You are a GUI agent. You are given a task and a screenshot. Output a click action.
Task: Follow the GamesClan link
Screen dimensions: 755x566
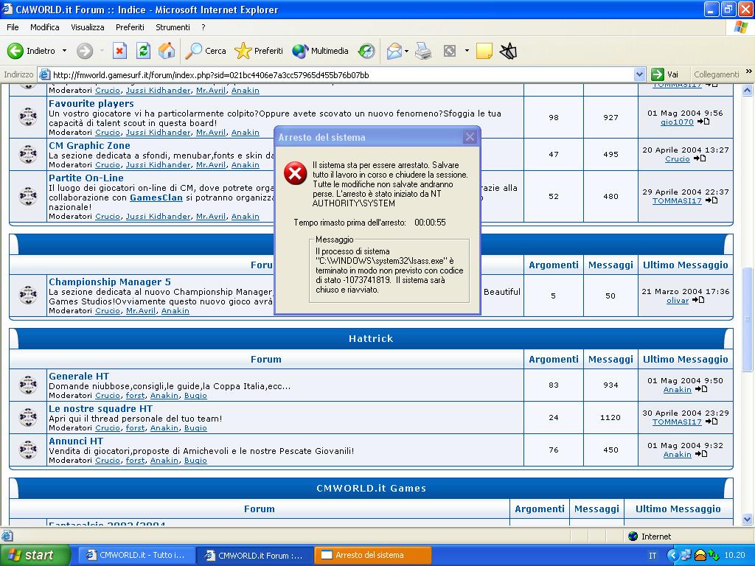point(156,198)
